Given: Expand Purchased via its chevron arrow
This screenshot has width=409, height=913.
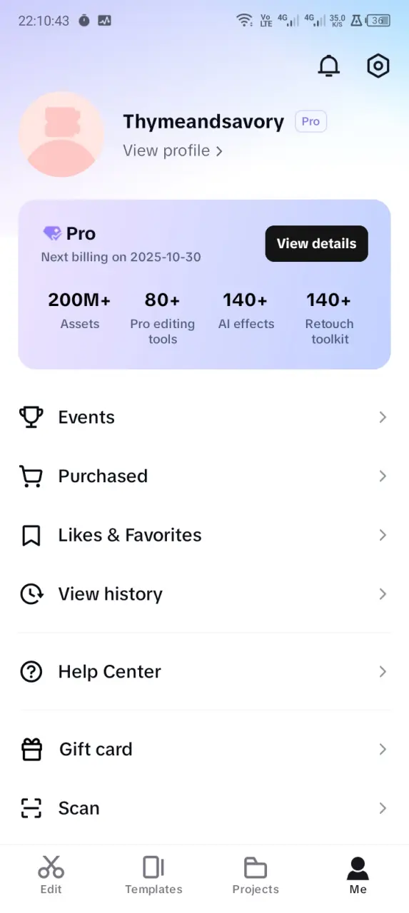Looking at the screenshot, I should click(x=383, y=476).
